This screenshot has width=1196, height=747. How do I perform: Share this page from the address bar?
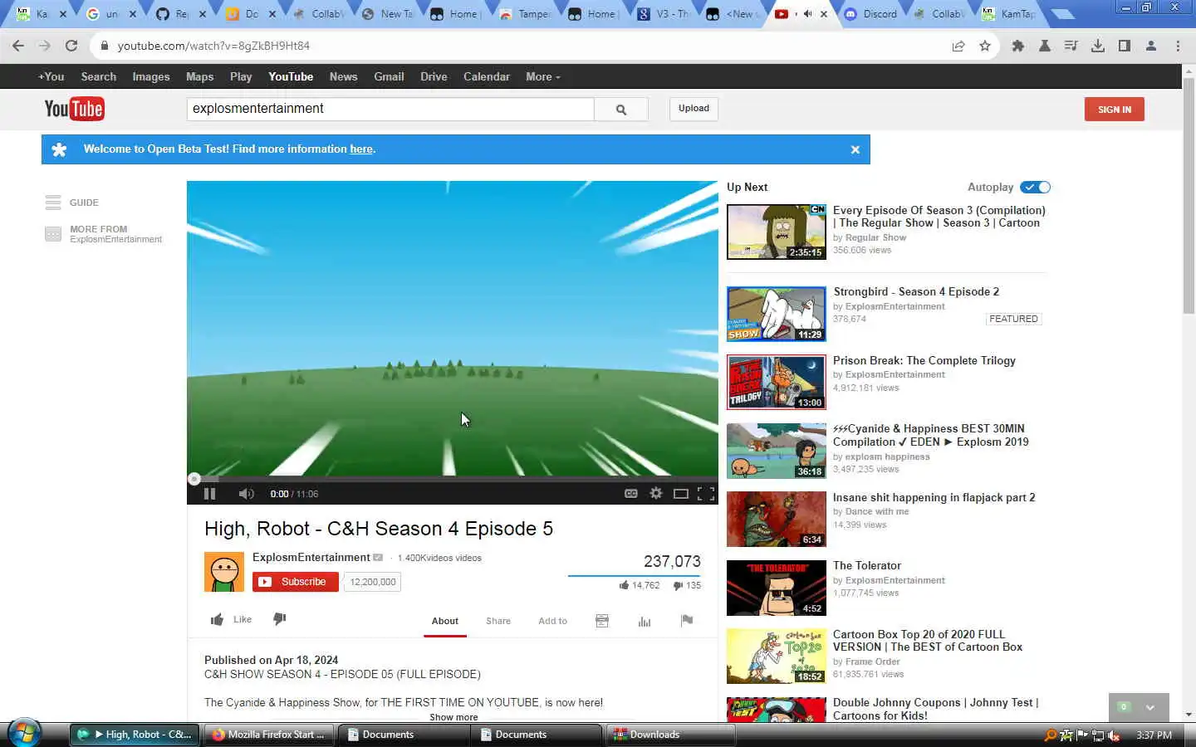pos(958,46)
